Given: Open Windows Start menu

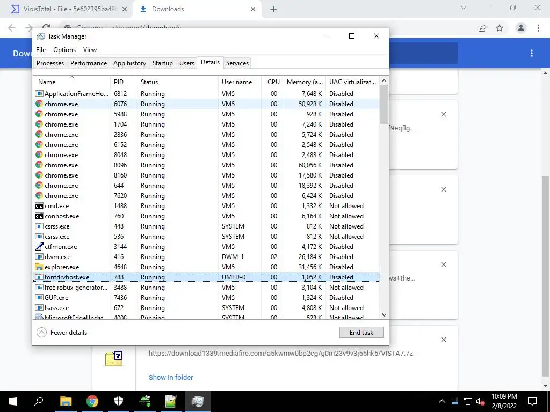Looking at the screenshot, I should pos(13,401).
